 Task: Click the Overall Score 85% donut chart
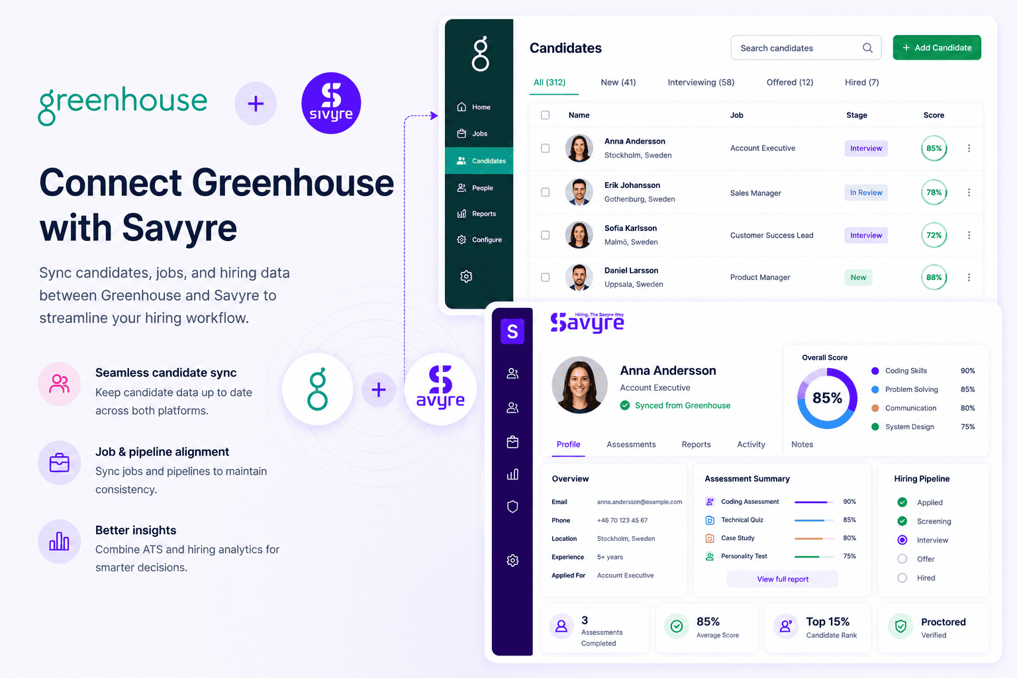(828, 399)
